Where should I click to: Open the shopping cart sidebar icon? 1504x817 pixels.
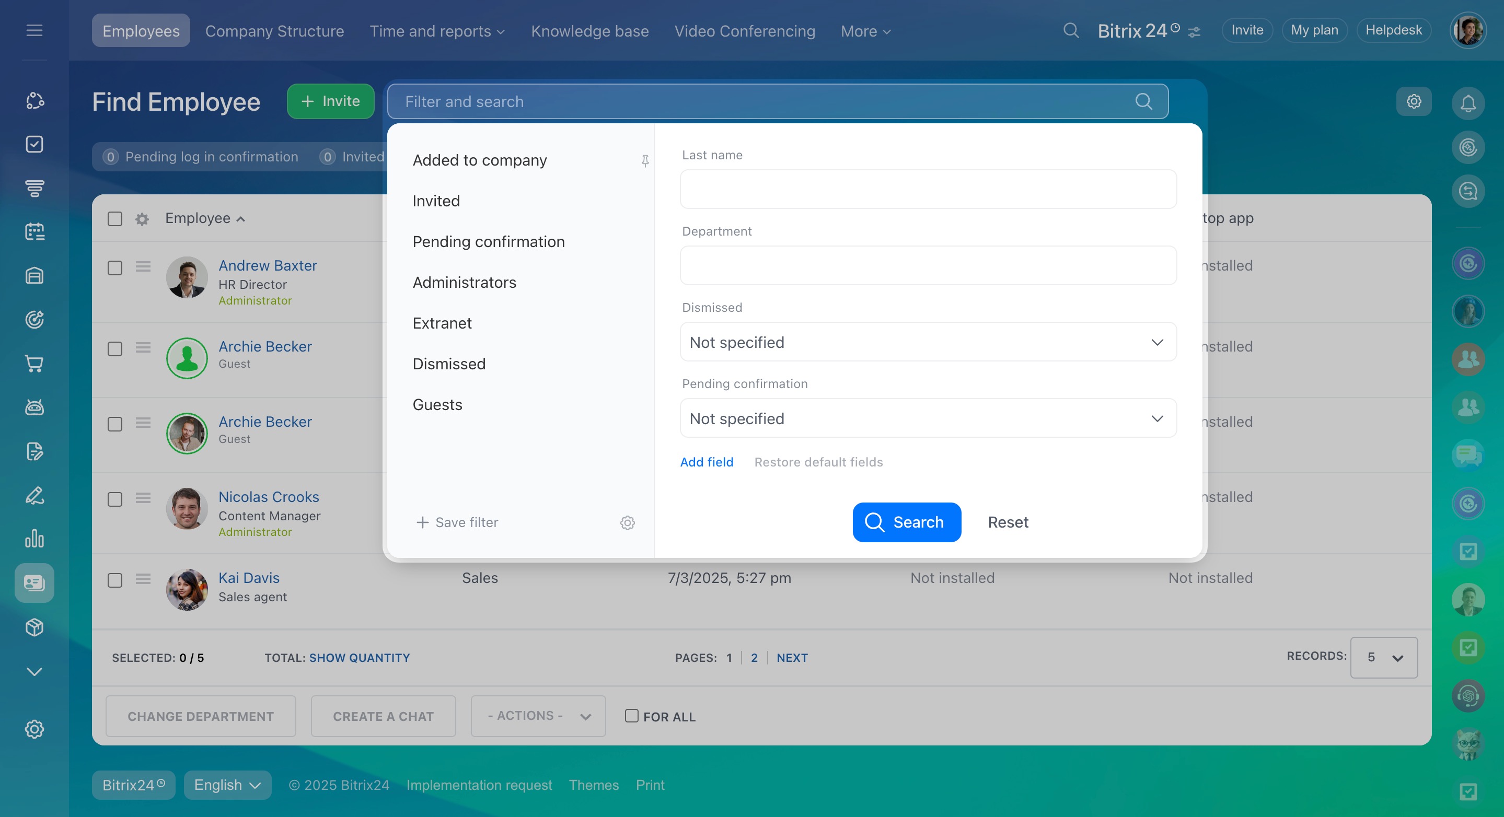[34, 364]
